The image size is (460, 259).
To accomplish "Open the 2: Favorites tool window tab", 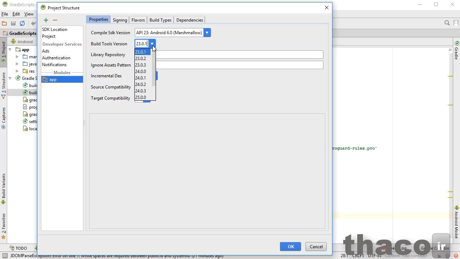I will 4,226.
